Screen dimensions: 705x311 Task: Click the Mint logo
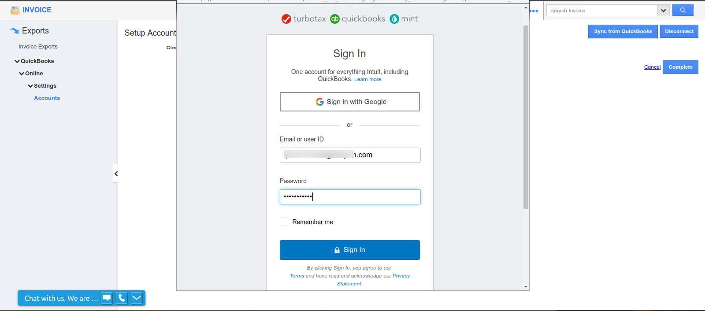(404, 19)
